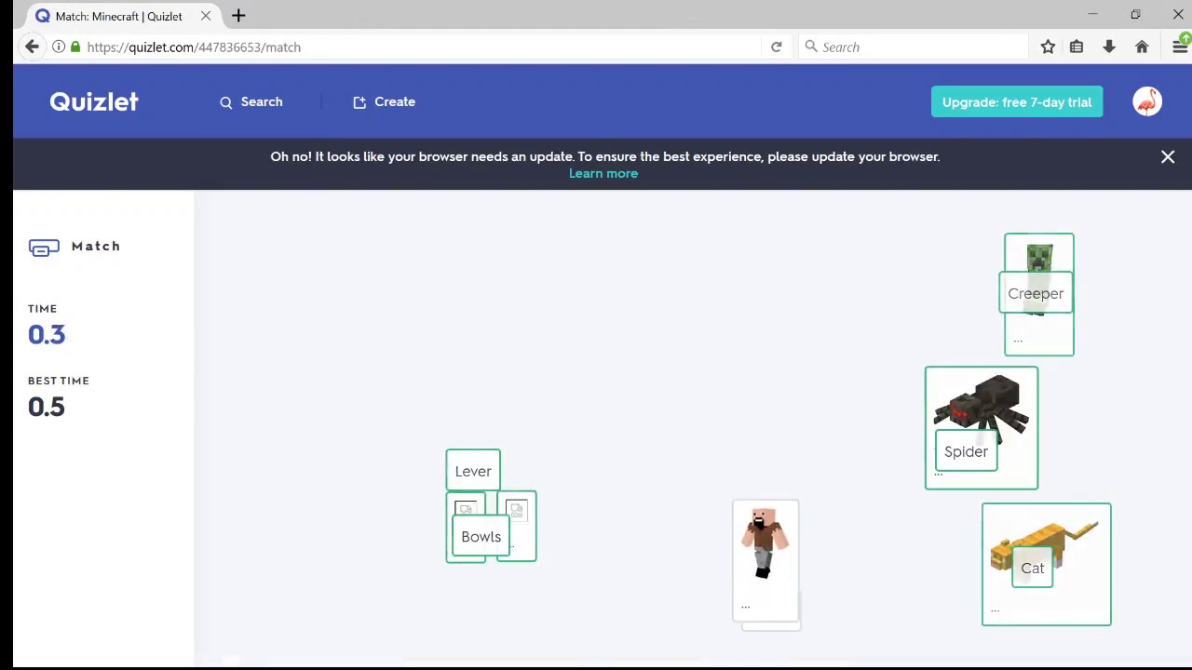This screenshot has height=670, width=1192.
Task: Open the site information icon in the address bar
Action: [x=59, y=47]
